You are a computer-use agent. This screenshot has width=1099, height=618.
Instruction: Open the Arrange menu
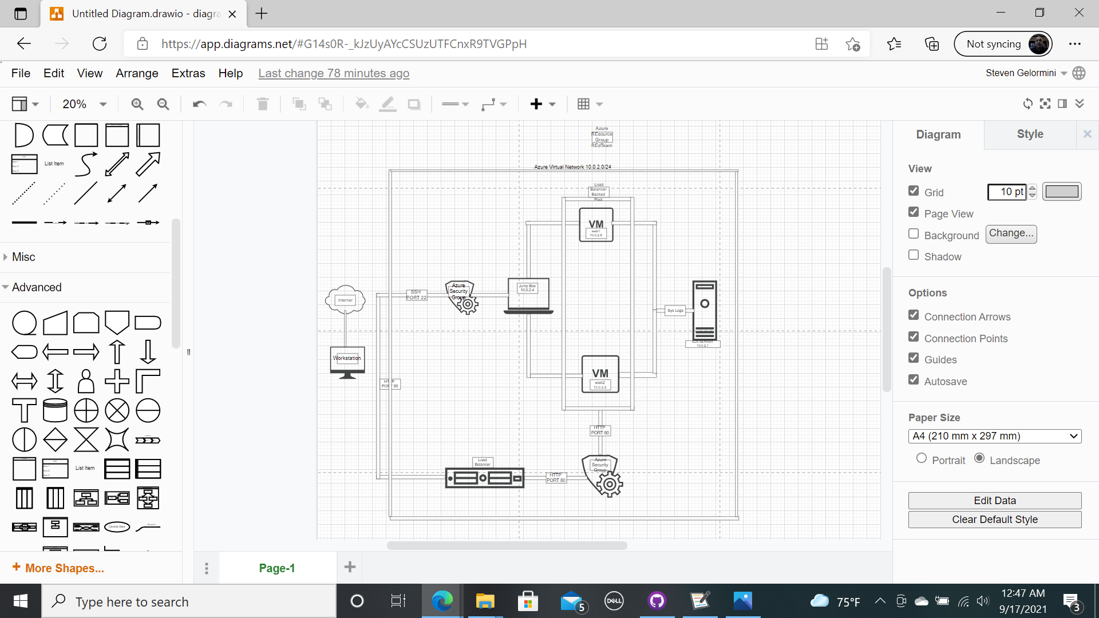137,73
